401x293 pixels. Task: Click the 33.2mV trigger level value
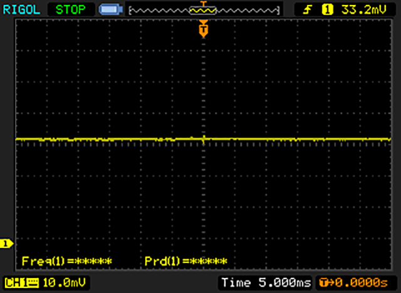(x=363, y=10)
